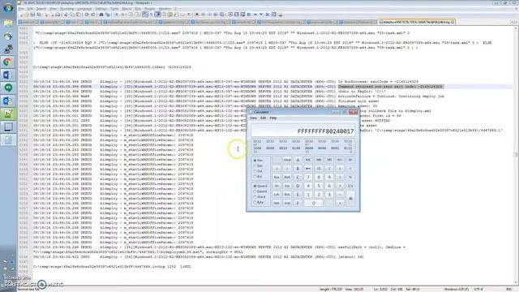The height and width of the screenshot is (292, 519).
Task: Select Word radio button in Calculator
Action: pos(259,196)
